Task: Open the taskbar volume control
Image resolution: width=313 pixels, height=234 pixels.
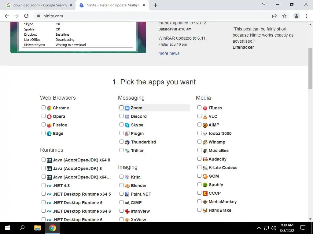Action: [274, 228]
